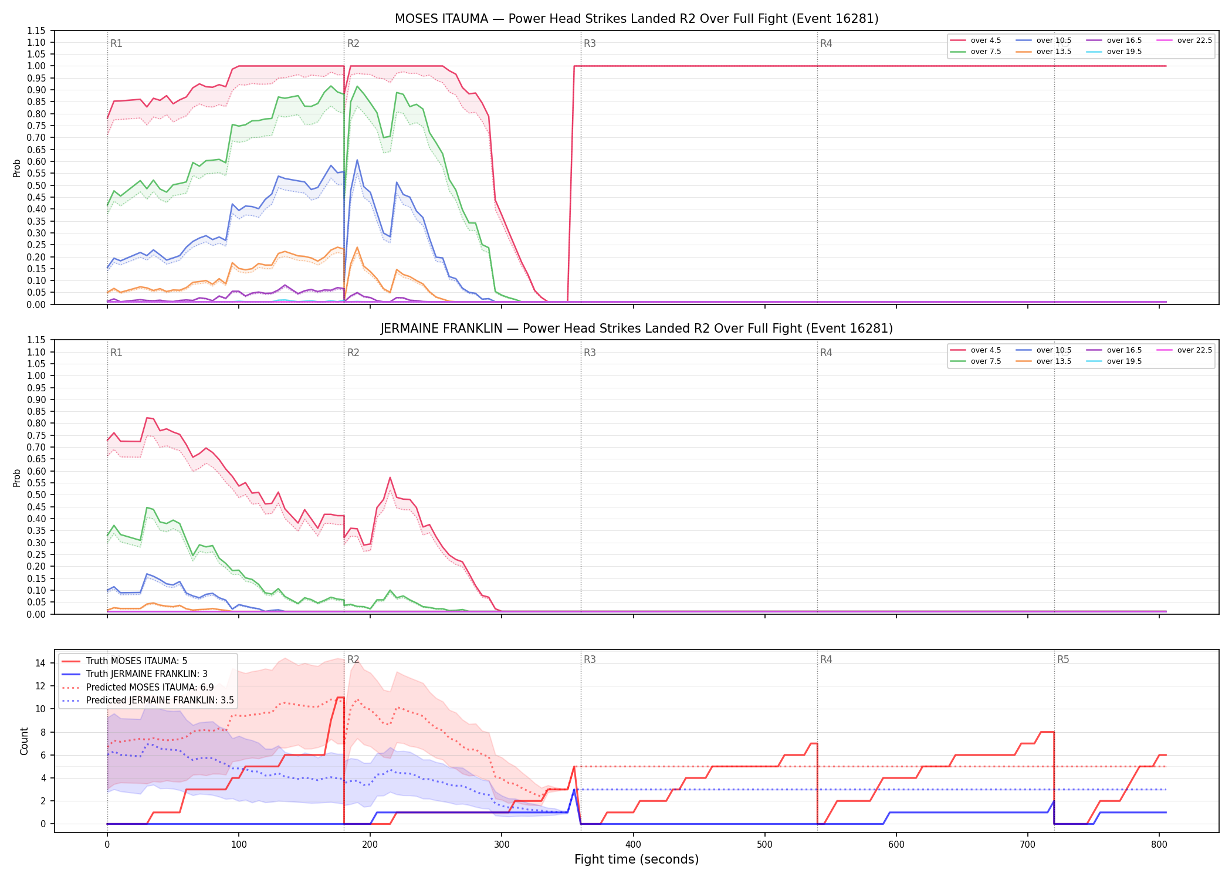Image resolution: width=1232 pixels, height=880 pixels.
Task: Click the 1.15 tick label in Moses Itauma chart
Action: [36, 31]
